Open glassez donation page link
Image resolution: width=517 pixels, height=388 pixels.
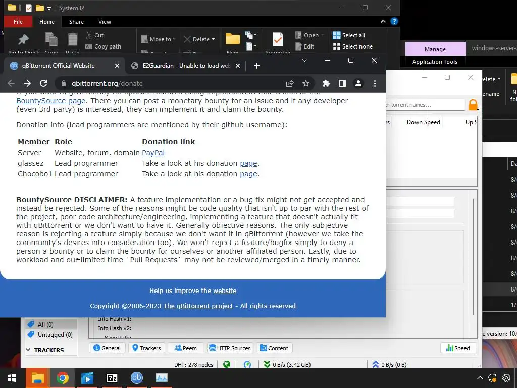point(248,163)
